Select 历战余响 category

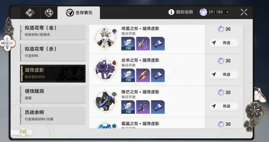53,116
